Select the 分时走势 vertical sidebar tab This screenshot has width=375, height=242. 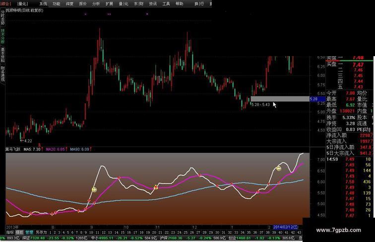coord(2,17)
